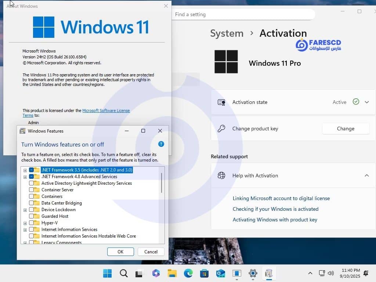Click the Help with Activation globe icon

(221, 176)
